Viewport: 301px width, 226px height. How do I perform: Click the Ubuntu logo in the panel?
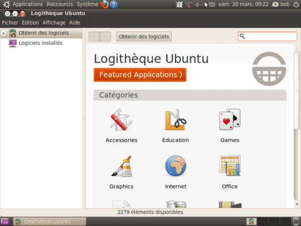coord(6,4)
